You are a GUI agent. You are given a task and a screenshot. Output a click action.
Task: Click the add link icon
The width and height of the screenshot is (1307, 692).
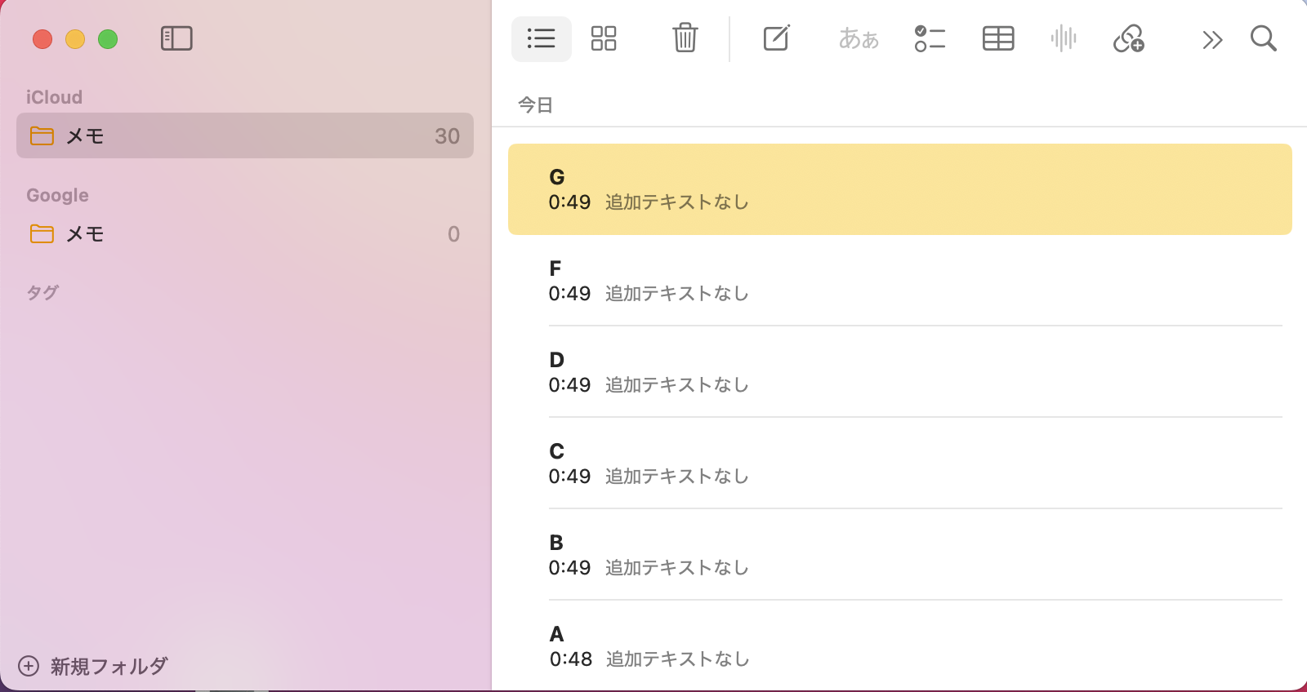pyautogui.click(x=1129, y=38)
